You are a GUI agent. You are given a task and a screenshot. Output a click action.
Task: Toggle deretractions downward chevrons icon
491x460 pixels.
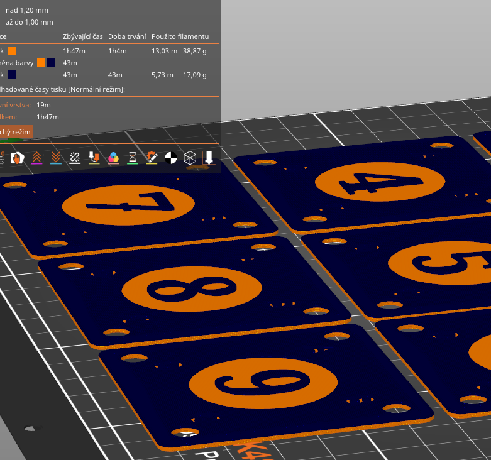coord(56,158)
